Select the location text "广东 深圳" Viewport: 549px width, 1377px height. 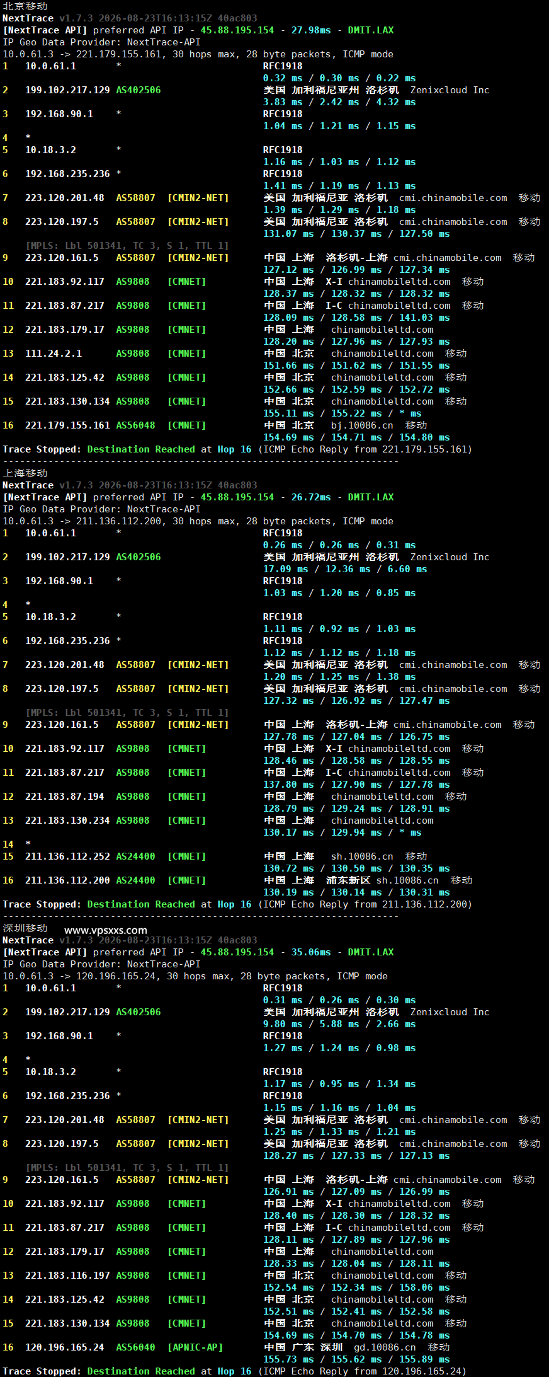coord(317,1347)
